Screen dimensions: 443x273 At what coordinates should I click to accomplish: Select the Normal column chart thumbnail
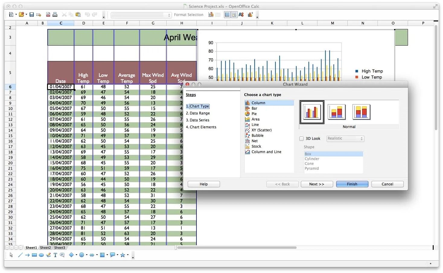pos(312,112)
